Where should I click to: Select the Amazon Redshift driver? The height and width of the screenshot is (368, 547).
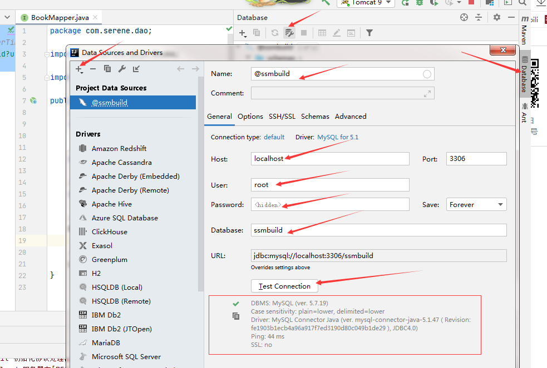[x=119, y=149]
